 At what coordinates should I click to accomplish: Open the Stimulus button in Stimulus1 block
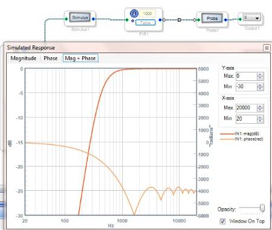pyautogui.click(x=80, y=18)
